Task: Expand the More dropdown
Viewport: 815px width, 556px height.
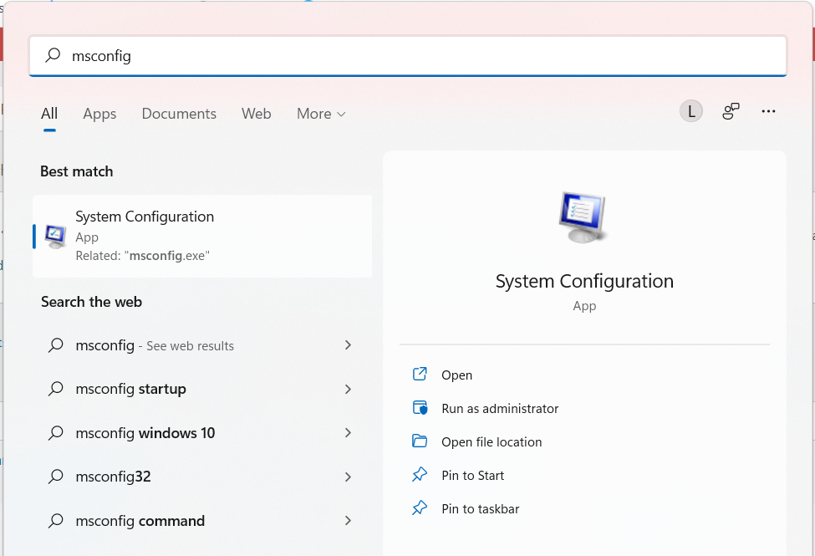Action: [x=321, y=114]
